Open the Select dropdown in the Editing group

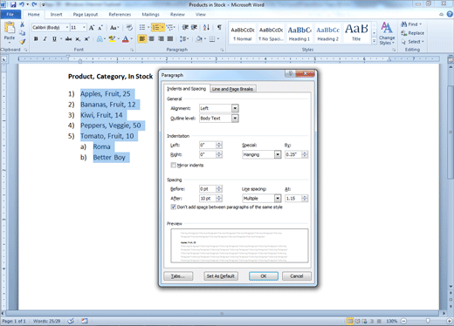point(413,42)
